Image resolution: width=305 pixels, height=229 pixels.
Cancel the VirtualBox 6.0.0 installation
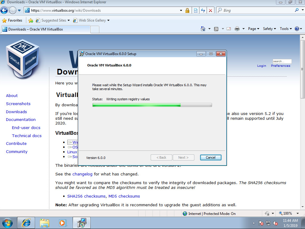(211, 157)
